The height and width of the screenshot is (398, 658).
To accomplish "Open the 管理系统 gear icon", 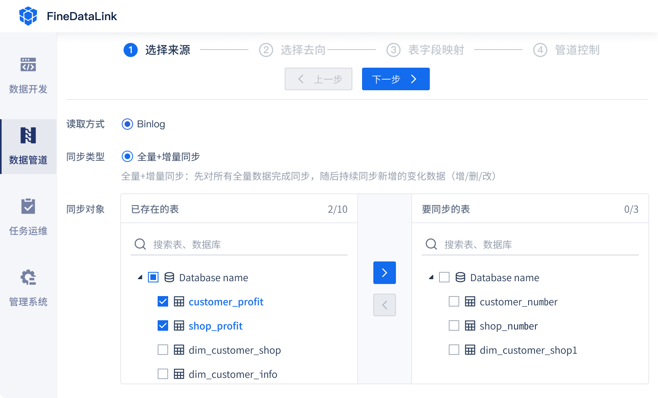I will (x=28, y=277).
